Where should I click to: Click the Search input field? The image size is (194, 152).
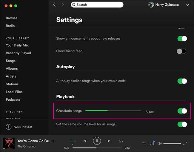point(97,5)
